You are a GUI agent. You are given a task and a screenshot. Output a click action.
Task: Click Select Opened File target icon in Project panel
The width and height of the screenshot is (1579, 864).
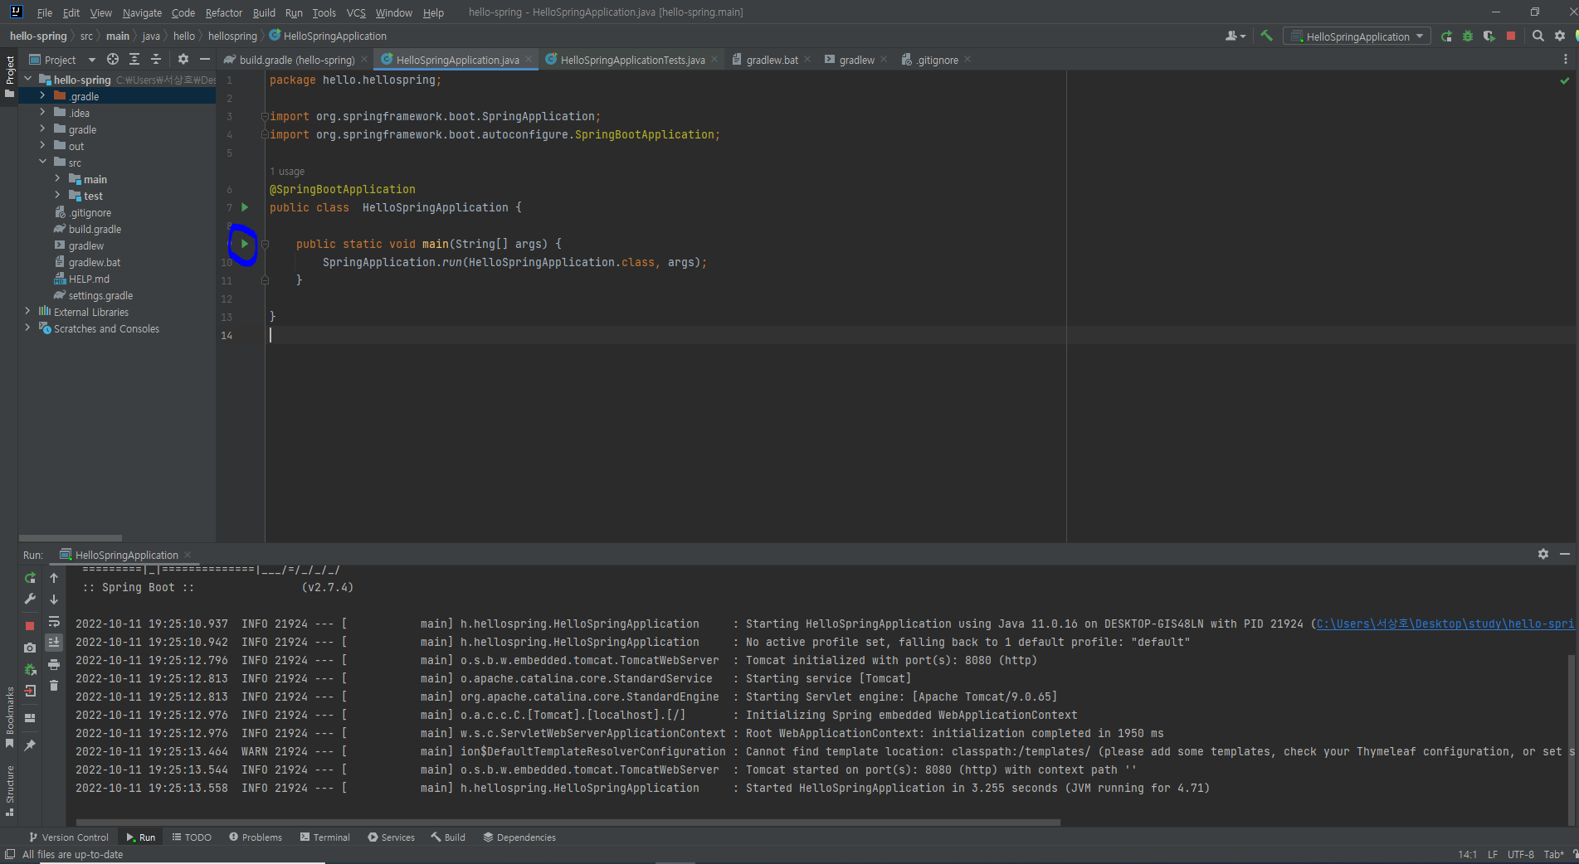click(x=113, y=59)
